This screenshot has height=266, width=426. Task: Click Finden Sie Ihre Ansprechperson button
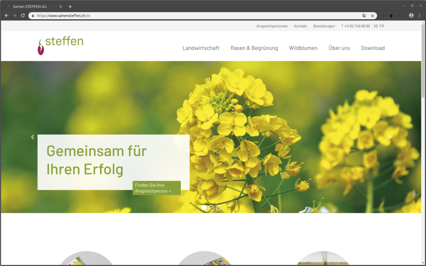point(157,188)
